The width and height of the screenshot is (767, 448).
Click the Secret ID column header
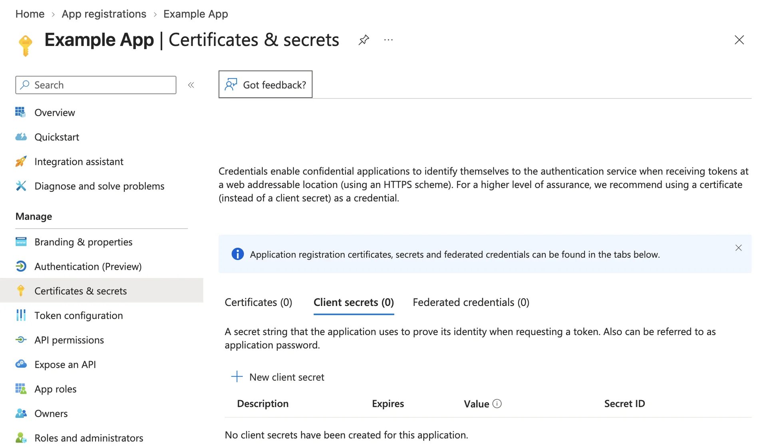[624, 404]
